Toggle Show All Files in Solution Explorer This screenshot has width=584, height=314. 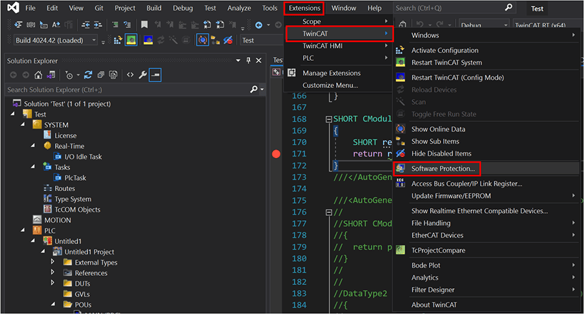tap(113, 75)
